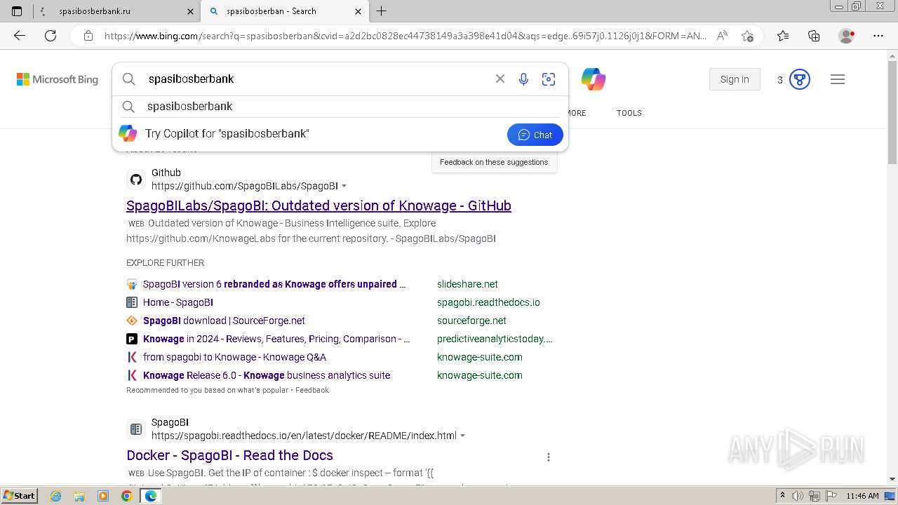Viewport: 898px width, 505px height.
Task: Click the spagobi.readthedocs.io domain
Action: pyautogui.click(x=488, y=302)
